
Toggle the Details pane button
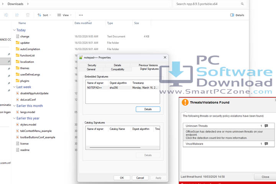237,15
